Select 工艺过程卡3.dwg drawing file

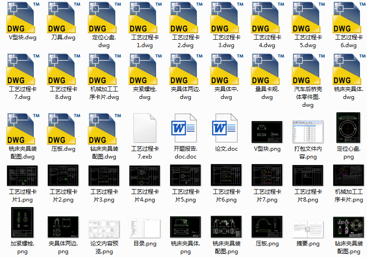(x=226, y=18)
